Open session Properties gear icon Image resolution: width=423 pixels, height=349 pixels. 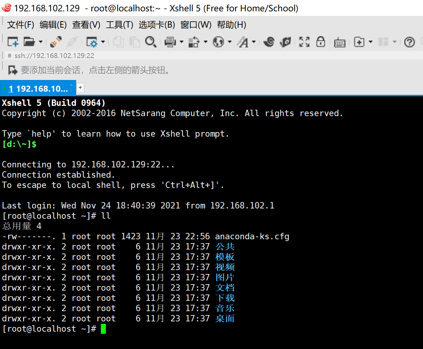[91, 42]
